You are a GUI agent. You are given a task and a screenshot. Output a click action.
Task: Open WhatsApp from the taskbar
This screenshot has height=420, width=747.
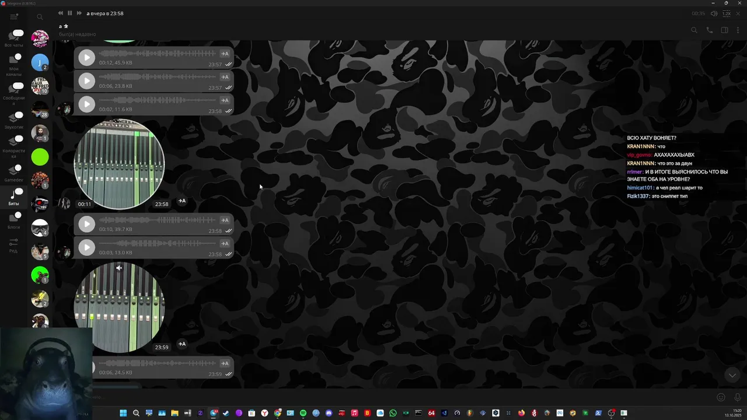coord(393,413)
